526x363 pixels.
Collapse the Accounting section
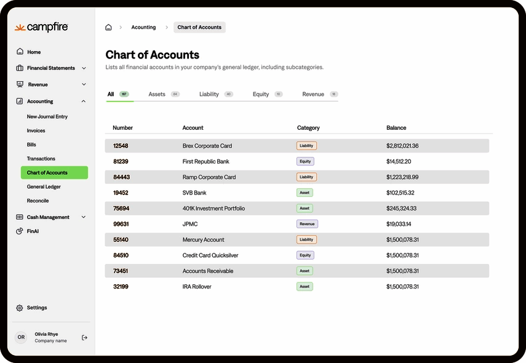click(84, 101)
